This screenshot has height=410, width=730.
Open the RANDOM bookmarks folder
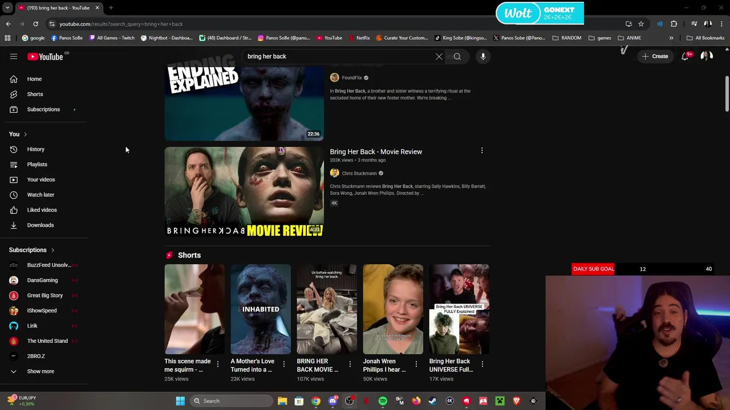(x=567, y=38)
